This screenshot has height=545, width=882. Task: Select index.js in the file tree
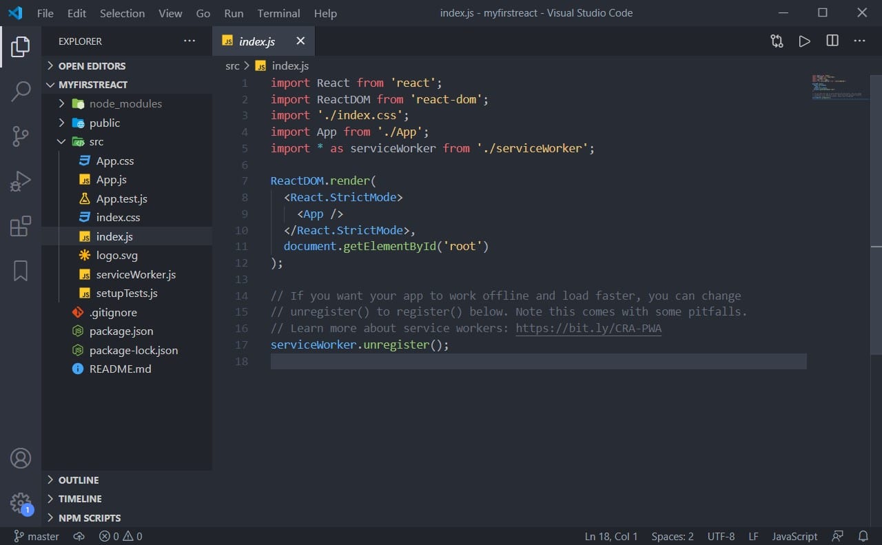(x=127, y=236)
